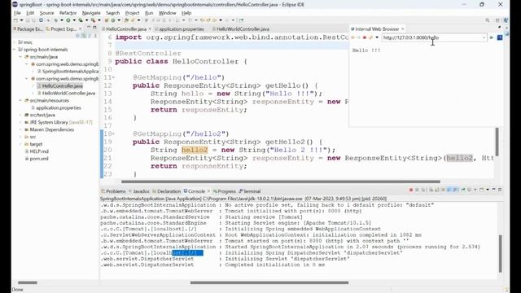Collapse the spring-boot-internals project node
The image size is (521, 293).
pyautogui.click(x=15, y=50)
